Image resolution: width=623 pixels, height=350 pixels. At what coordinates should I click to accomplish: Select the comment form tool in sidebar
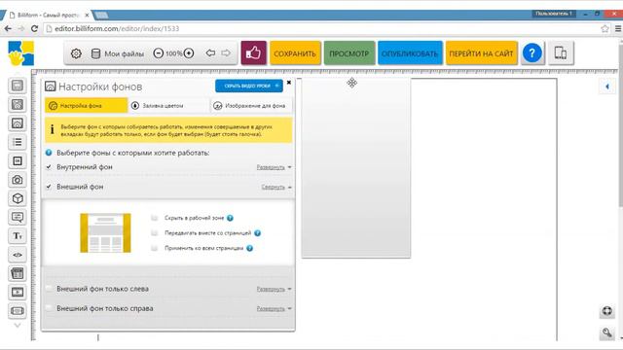(x=18, y=217)
